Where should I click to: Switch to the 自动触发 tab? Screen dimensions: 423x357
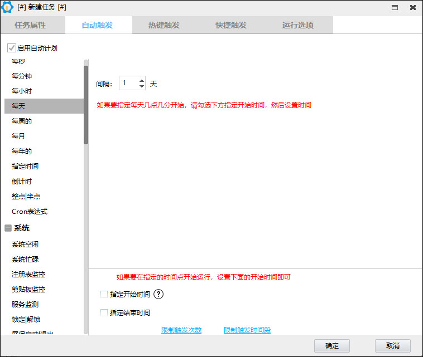[98, 25]
